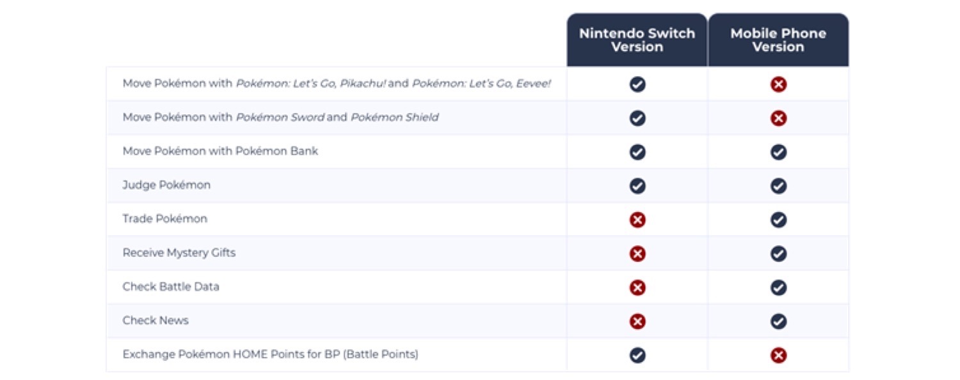
Task: Click the Check Battle Data row label
Action: pos(171,287)
